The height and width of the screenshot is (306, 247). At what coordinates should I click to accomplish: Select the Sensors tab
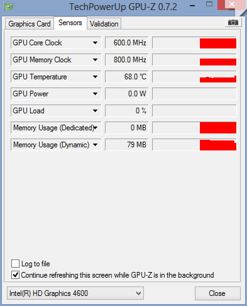pyautogui.click(x=70, y=23)
